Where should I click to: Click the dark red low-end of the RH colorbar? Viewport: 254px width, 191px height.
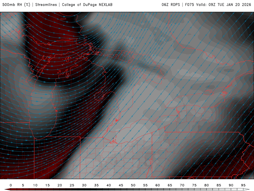(7, 189)
